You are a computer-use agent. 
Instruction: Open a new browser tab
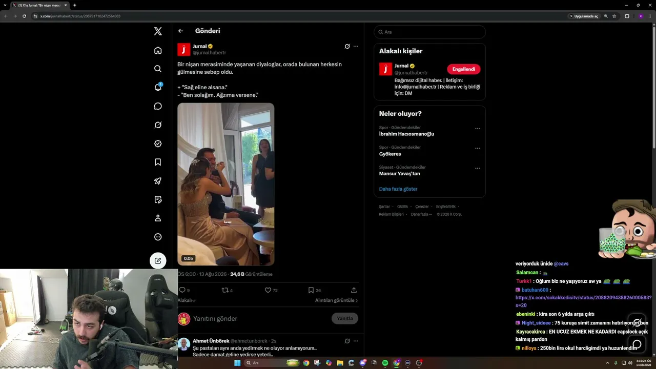pyautogui.click(x=75, y=5)
